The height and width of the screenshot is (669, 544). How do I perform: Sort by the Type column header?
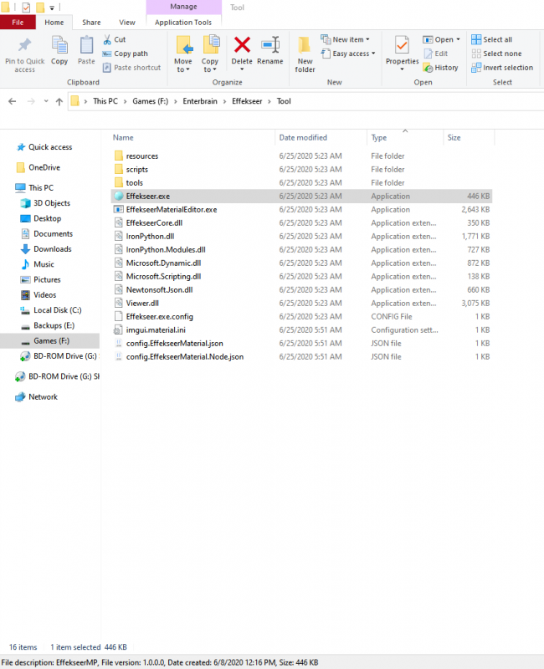pos(405,138)
